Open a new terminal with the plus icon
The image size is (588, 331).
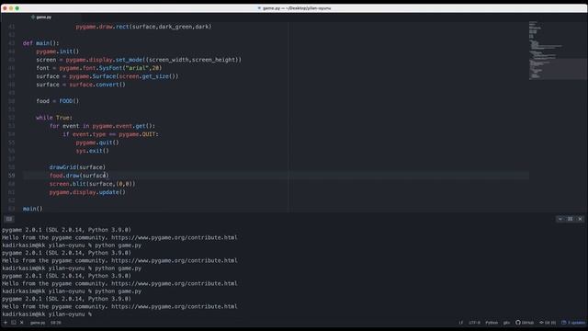pos(6,323)
